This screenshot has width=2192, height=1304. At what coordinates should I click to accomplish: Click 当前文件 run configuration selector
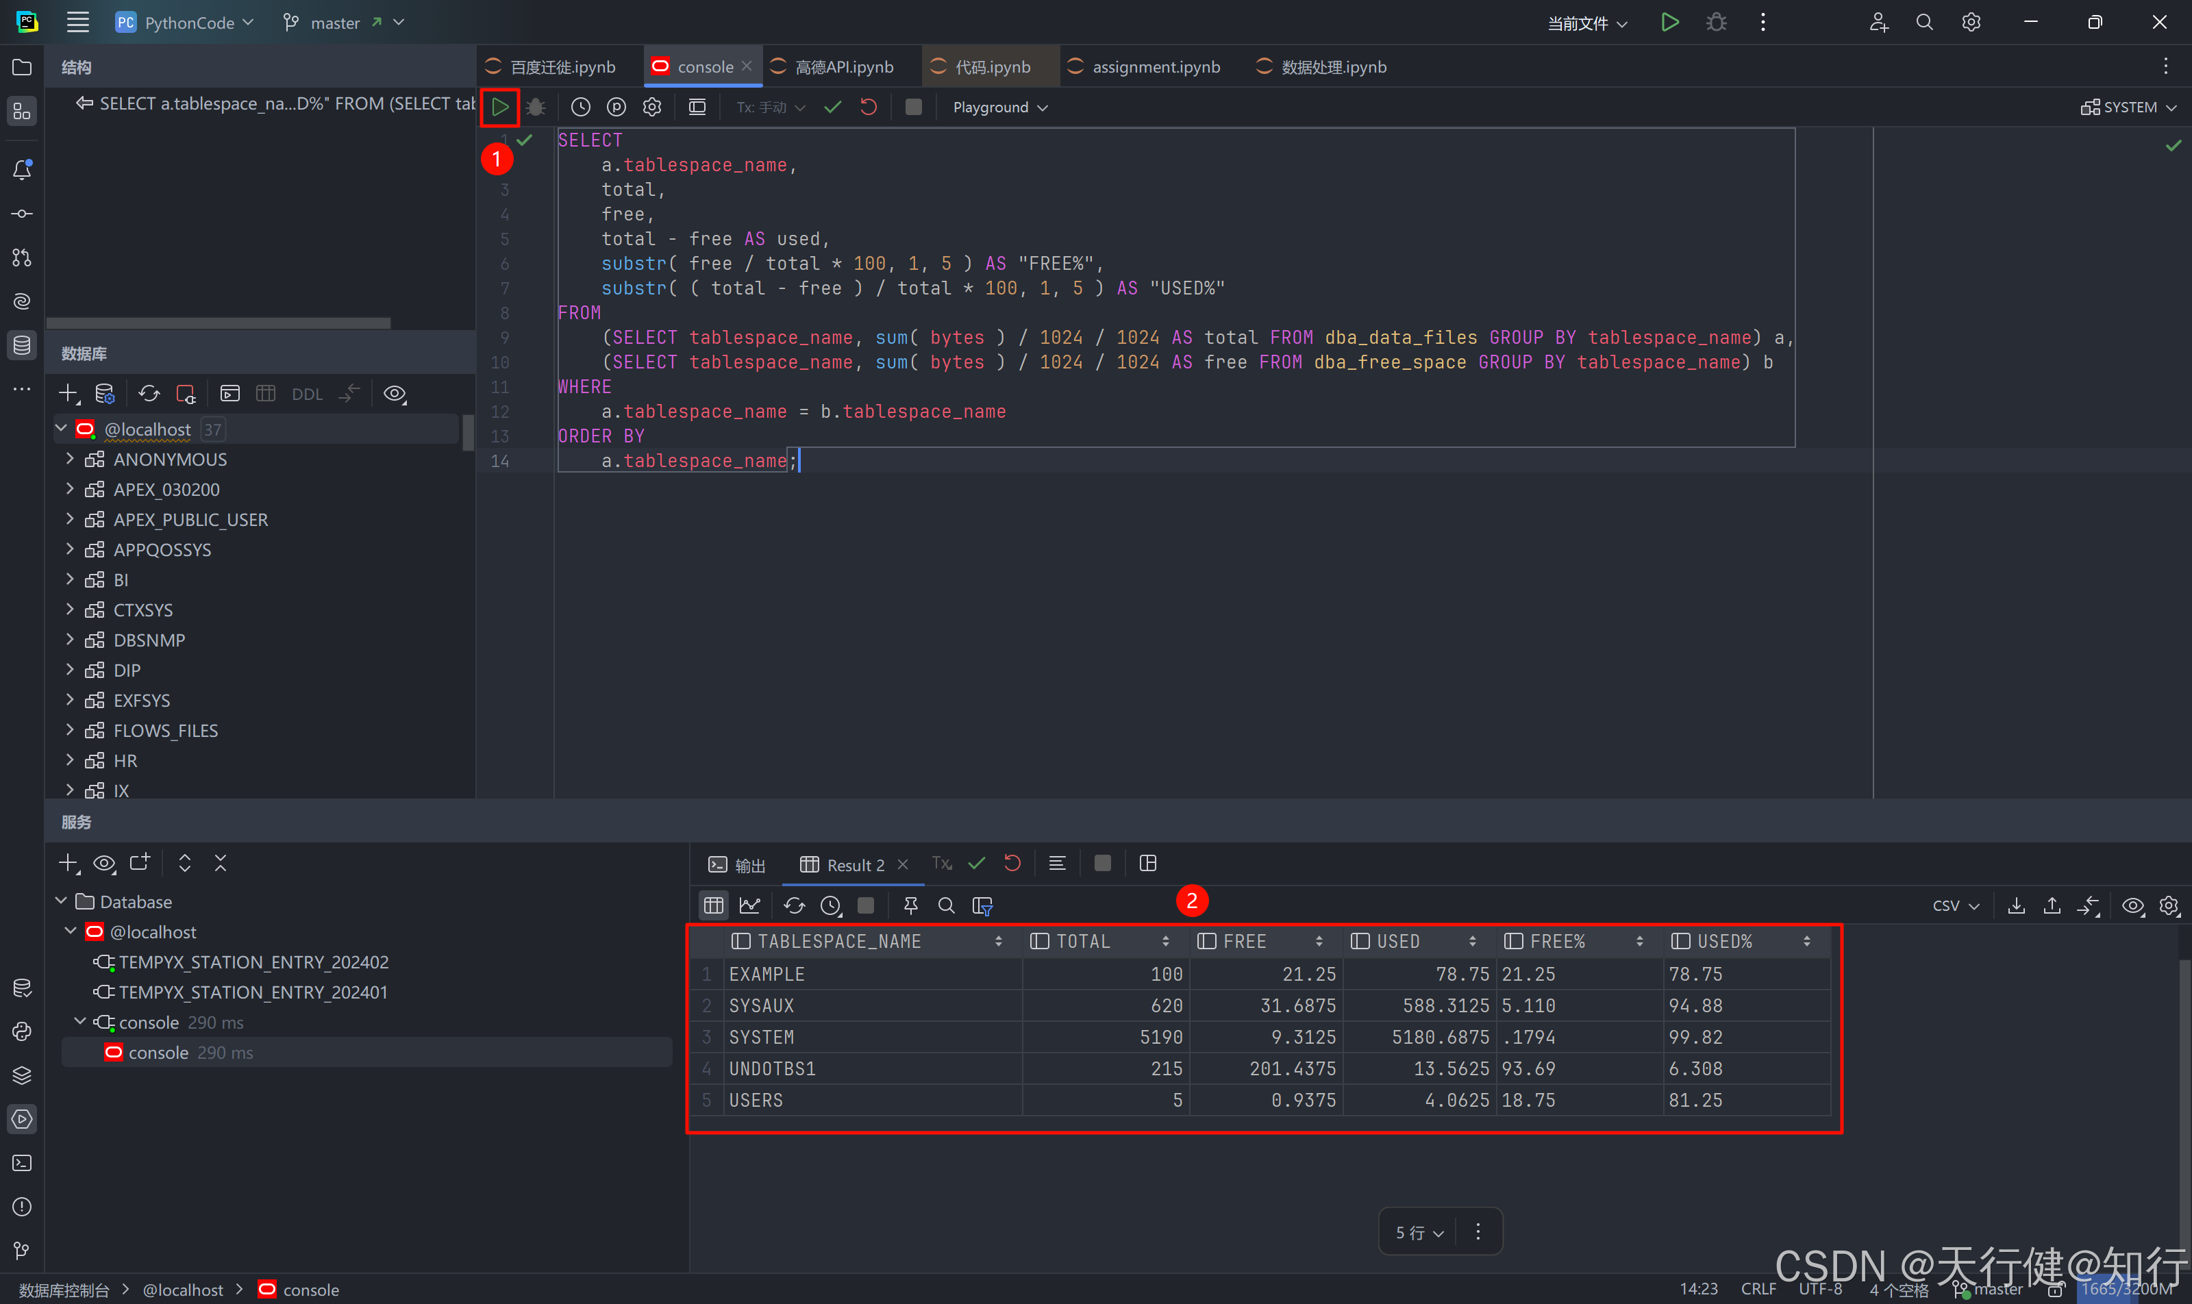pyautogui.click(x=1587, y=23)
